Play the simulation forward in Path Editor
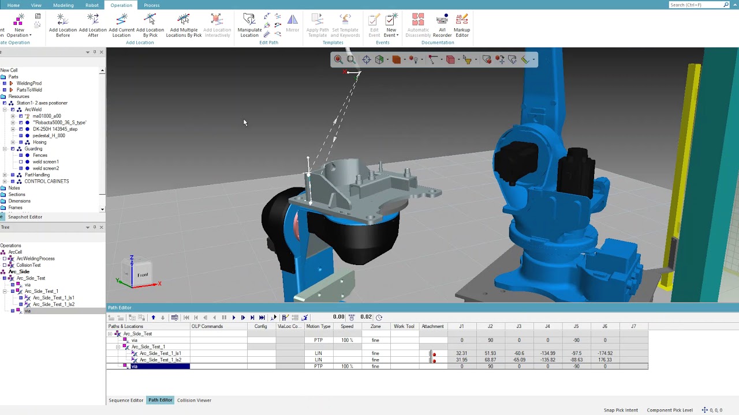 [x=234, y=318]
